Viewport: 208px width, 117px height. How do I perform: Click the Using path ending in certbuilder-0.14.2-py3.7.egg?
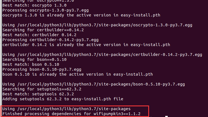click(x=102, y=55)
